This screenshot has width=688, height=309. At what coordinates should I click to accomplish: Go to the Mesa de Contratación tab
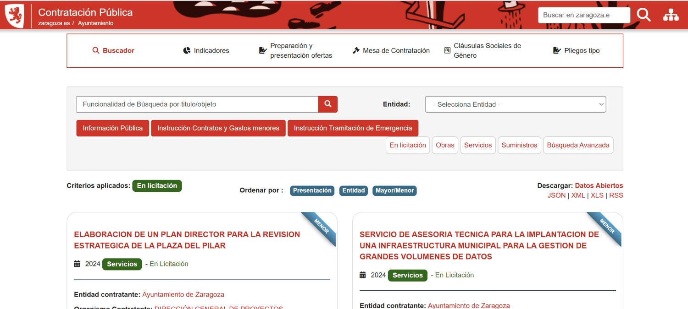391,51
